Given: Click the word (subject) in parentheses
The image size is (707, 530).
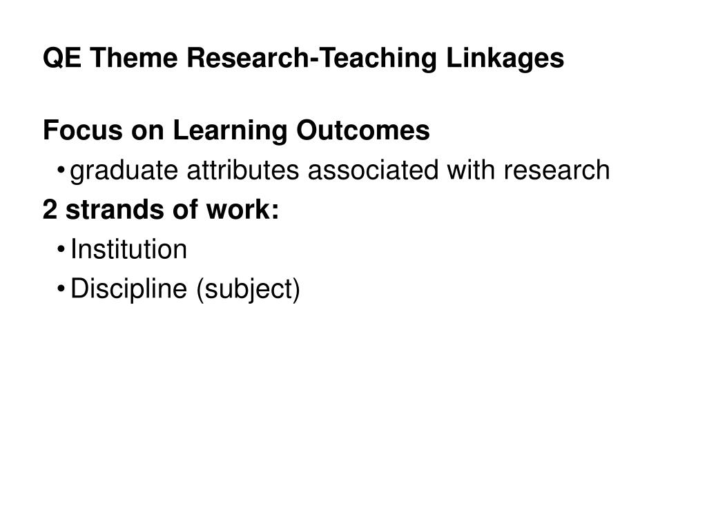Looking at the screenshot, I should 248,289.
